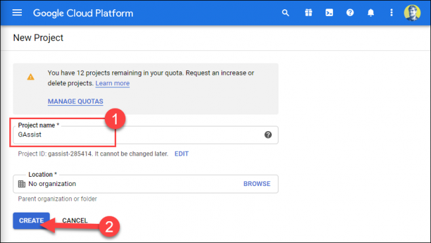Go home via Google Cloud Platform logo
The image size is (431, 243).
tap(83, 13)
